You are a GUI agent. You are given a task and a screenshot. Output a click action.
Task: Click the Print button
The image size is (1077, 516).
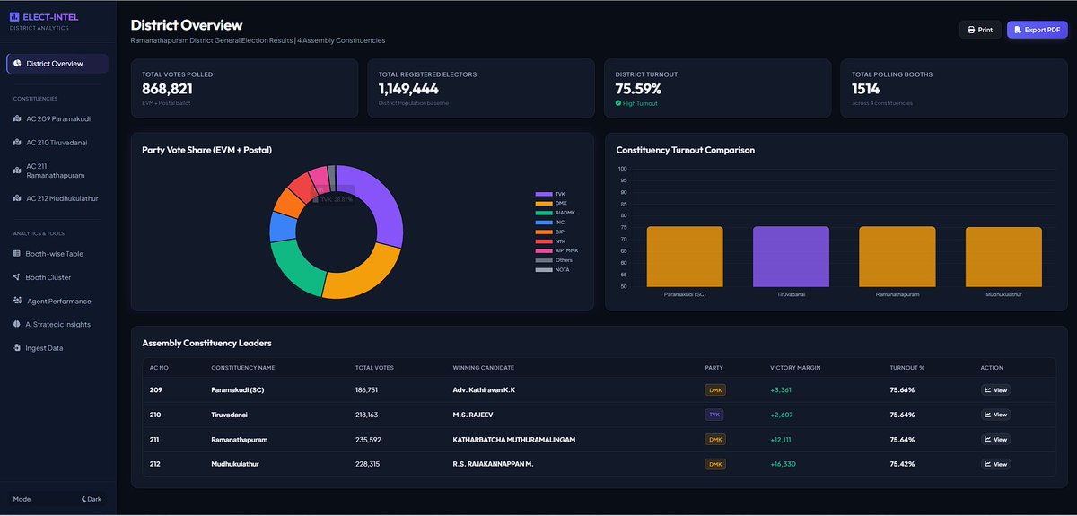click(x=980, y=30)
